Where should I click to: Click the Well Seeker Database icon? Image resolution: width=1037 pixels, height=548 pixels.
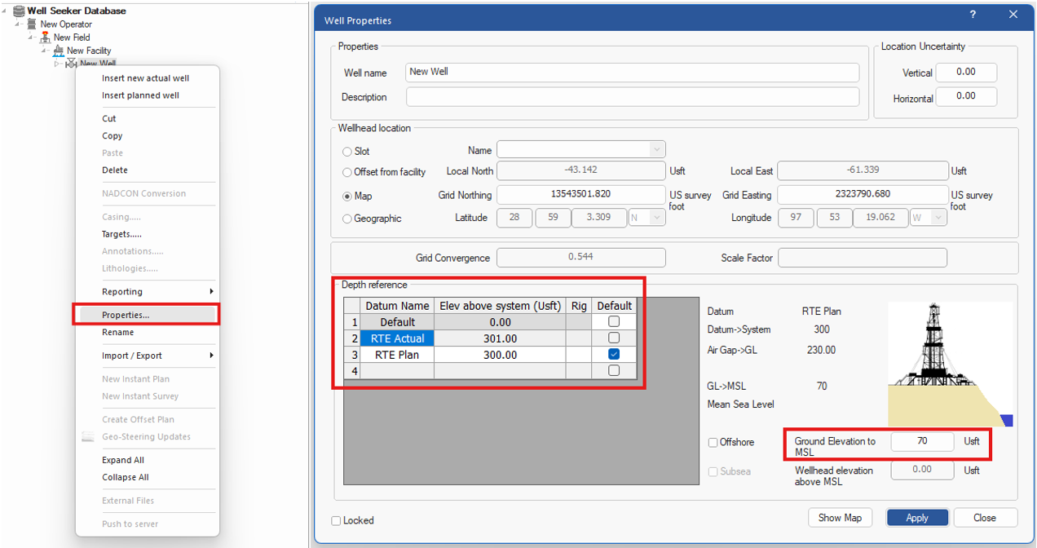(x=19, y=11)
